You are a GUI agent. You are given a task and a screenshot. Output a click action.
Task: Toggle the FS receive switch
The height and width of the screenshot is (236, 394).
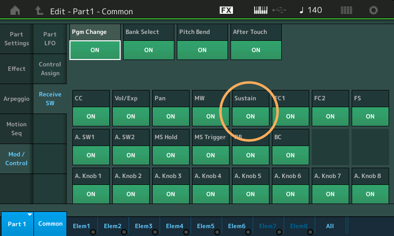coord(370,117)
